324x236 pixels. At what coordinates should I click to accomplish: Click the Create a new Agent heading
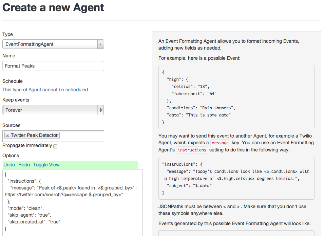coord(53,8)
